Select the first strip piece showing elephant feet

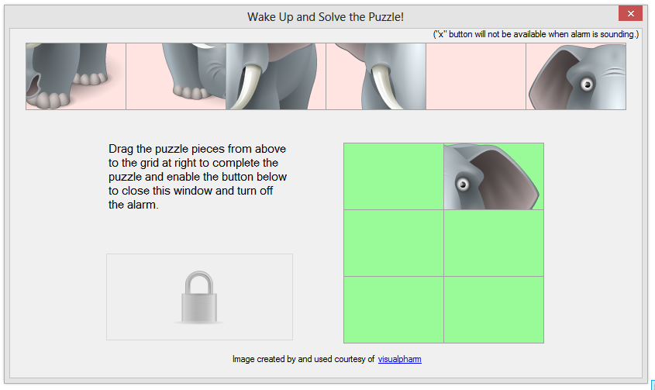76,76
